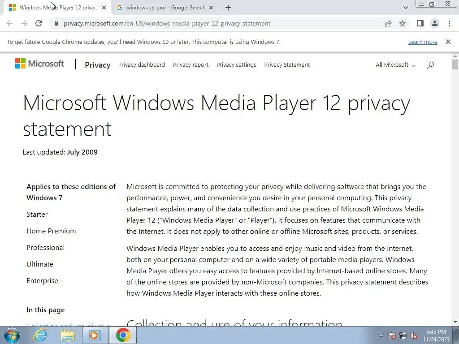The width and height of the screenshot is (459, 344).
Task: Close the windows xp tour Google Search tab
Action: 211,8
